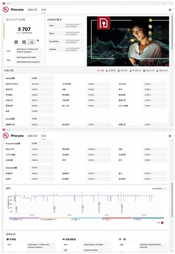Export results using 导出为PDF
Viewport: 175px width, 254px height.
149,71
